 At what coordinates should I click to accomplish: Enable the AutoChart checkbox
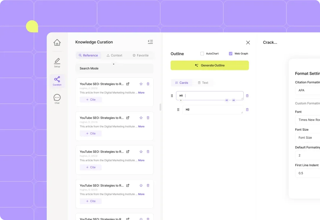coord(202,54)
